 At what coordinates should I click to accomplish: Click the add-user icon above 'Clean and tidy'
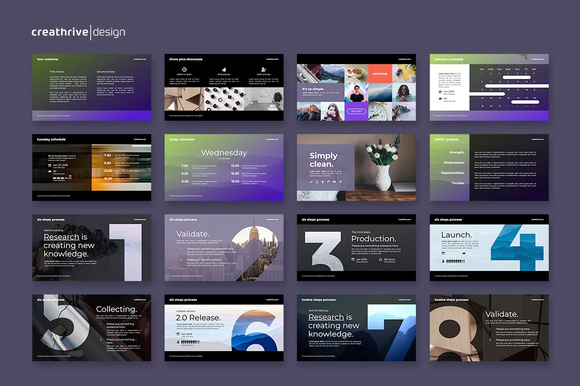(x=263, y=70)
